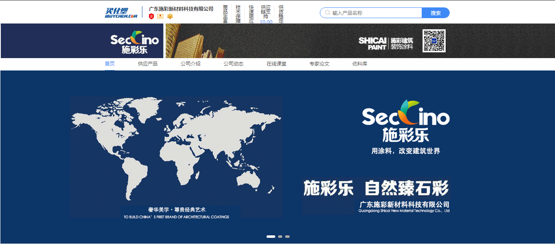This screenshot has width=555, height=244.
Task: Select the third carousel slide indicator
Action: click(288, 237)
